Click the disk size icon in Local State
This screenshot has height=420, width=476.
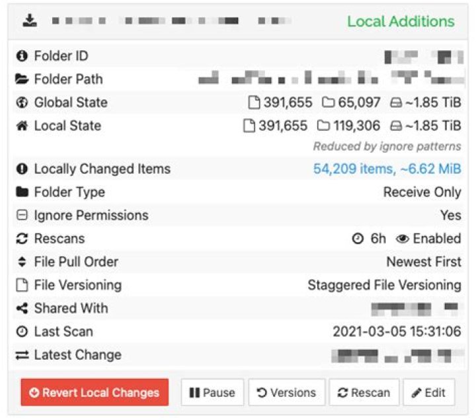396,126
